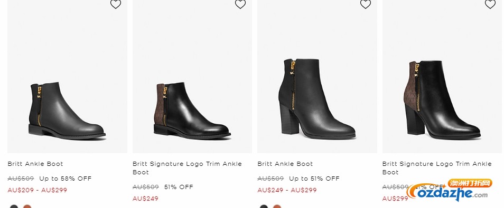The width and height of the screenshot is (504, 208).
Task: Select black color for flat Britt boot
Action: pyautogui.click(x=14, y=206)
